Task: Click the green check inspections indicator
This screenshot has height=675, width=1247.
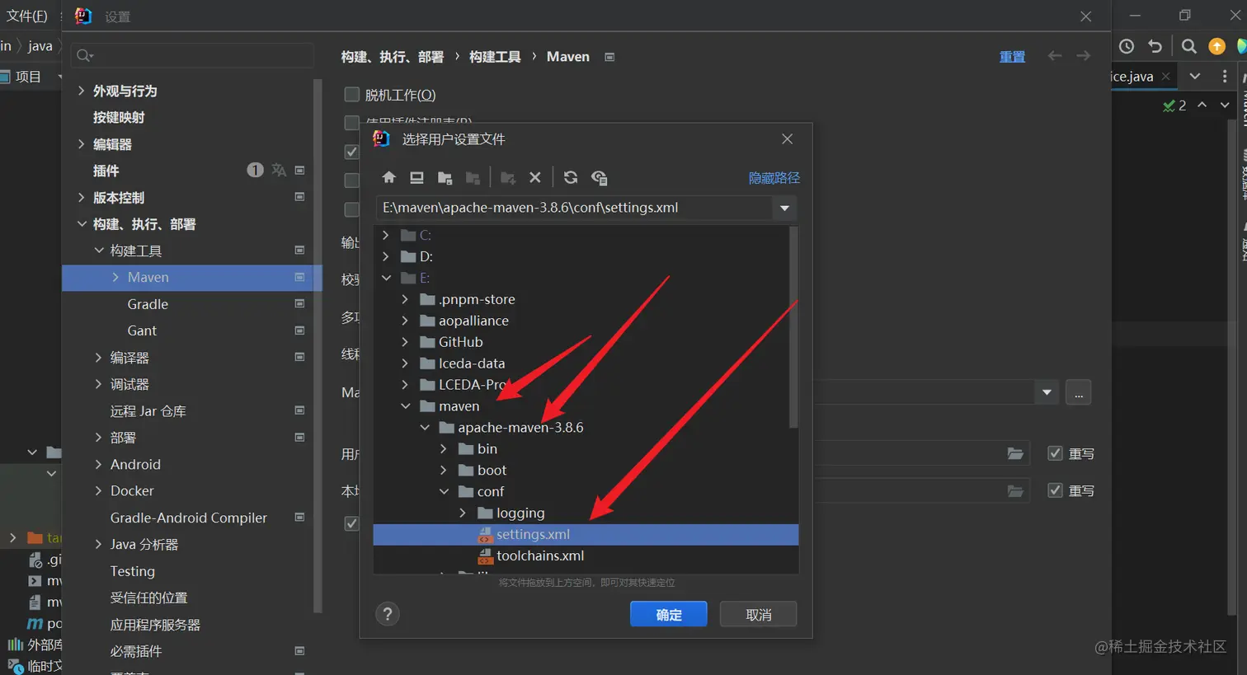Action: (1174, 105)
